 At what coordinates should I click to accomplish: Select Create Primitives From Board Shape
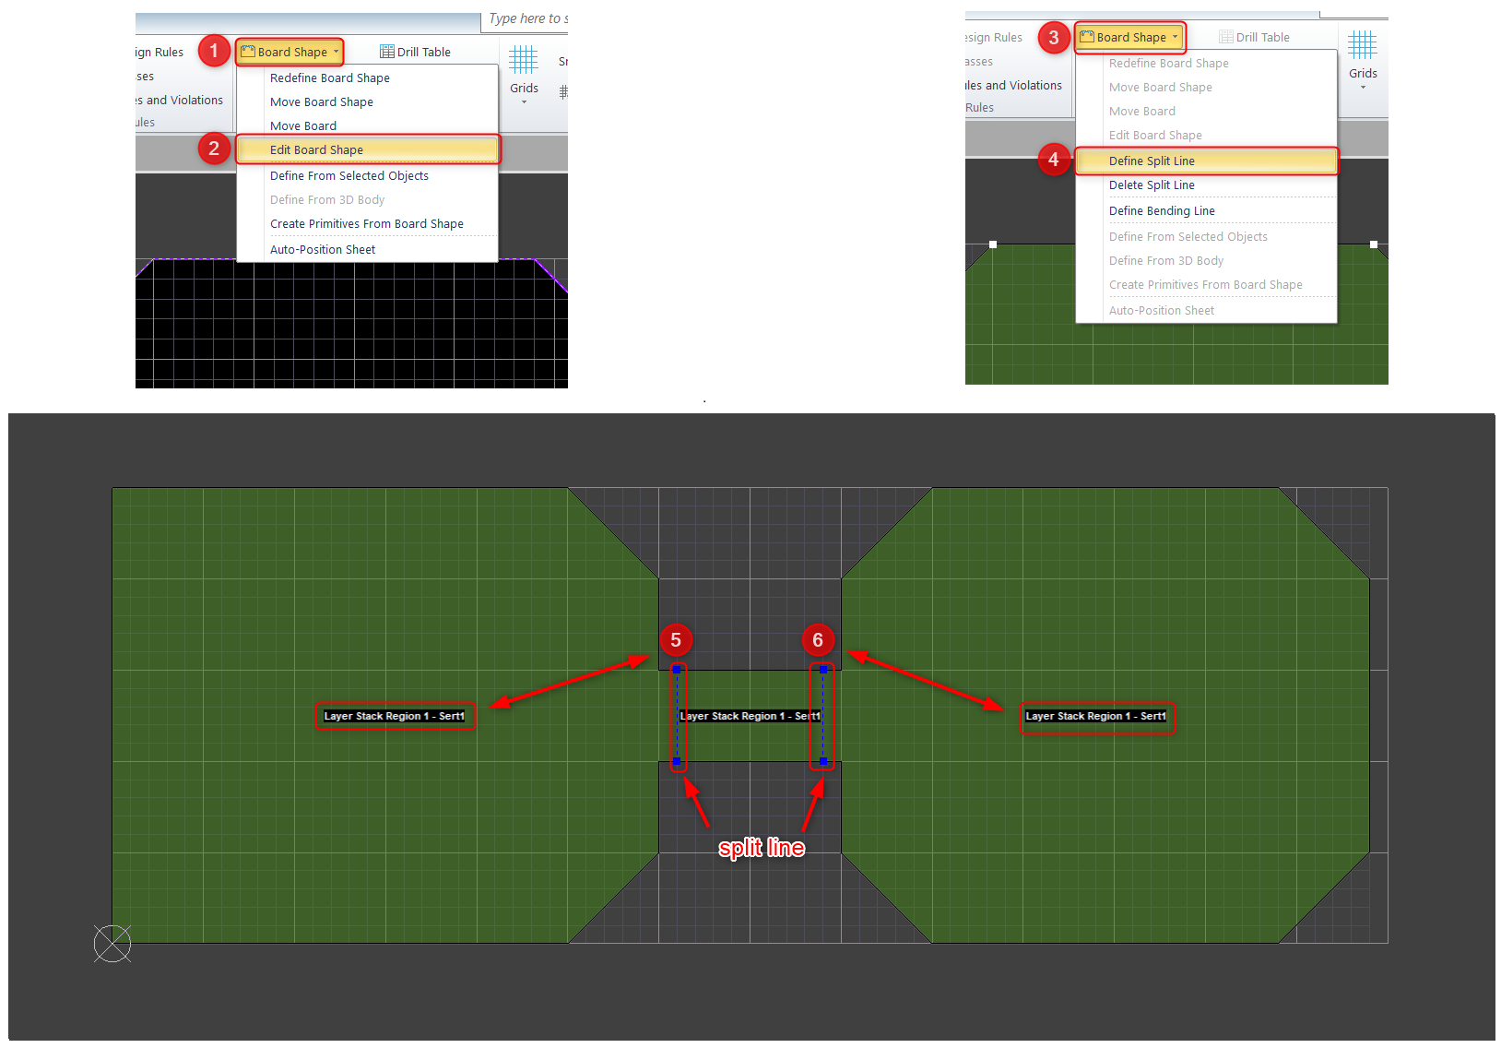366,223
